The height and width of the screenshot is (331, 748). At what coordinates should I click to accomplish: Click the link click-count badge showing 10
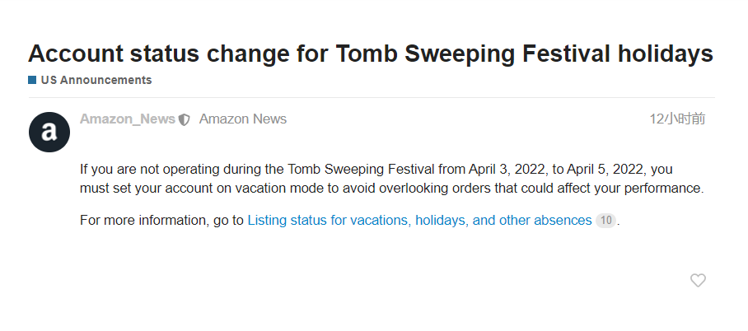click(x=605, y=221)
